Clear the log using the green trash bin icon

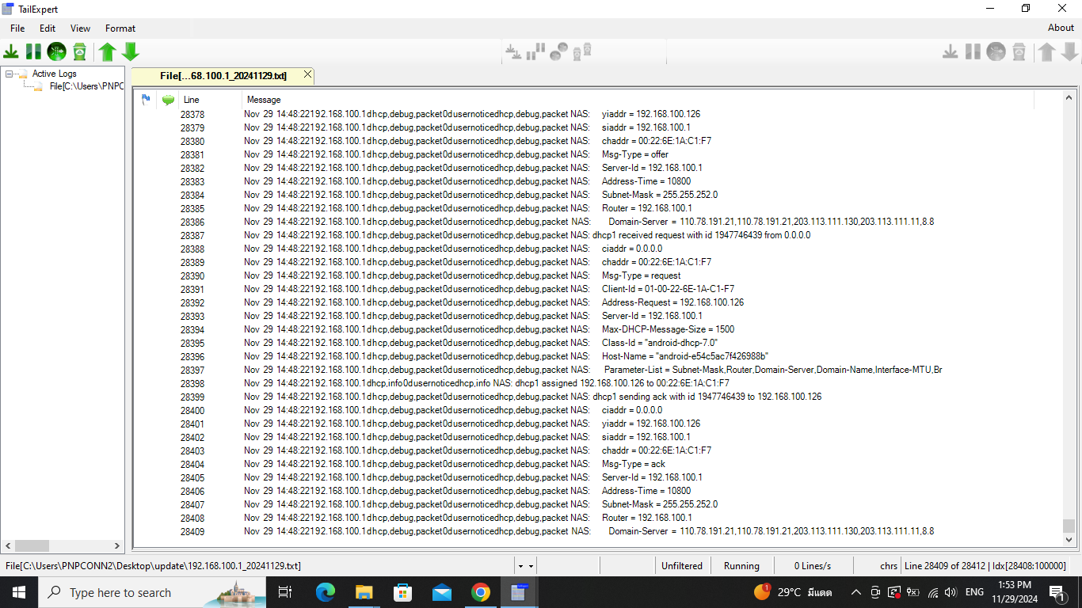pyautogui.click(x=79, y=52)
